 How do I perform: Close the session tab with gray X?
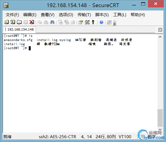pos(160,30)
